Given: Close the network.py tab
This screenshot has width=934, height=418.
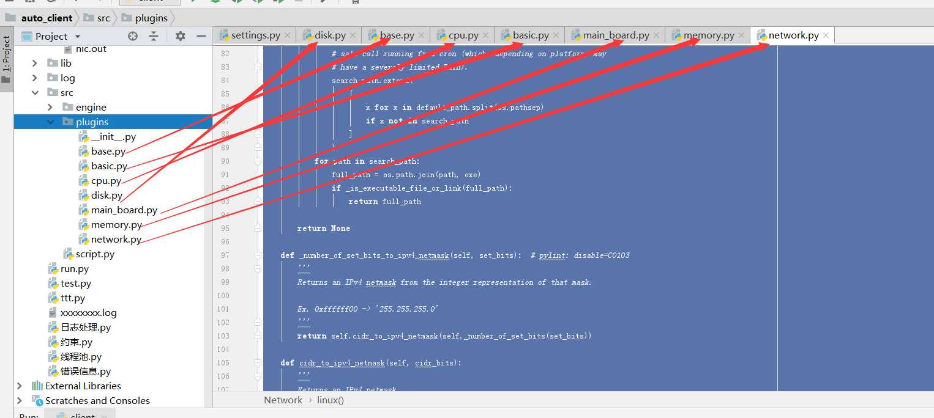Looking at the screenshot, I should (x=826, y=35).
